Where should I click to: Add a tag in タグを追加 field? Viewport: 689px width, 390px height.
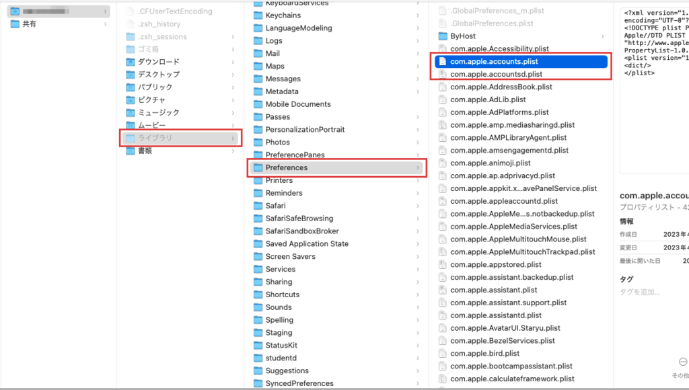click(x=640, y=292)
